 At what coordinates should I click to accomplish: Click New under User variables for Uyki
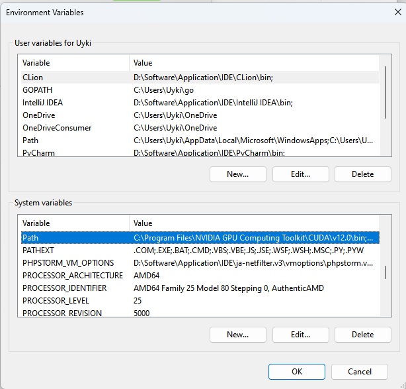tap(237, 174)
